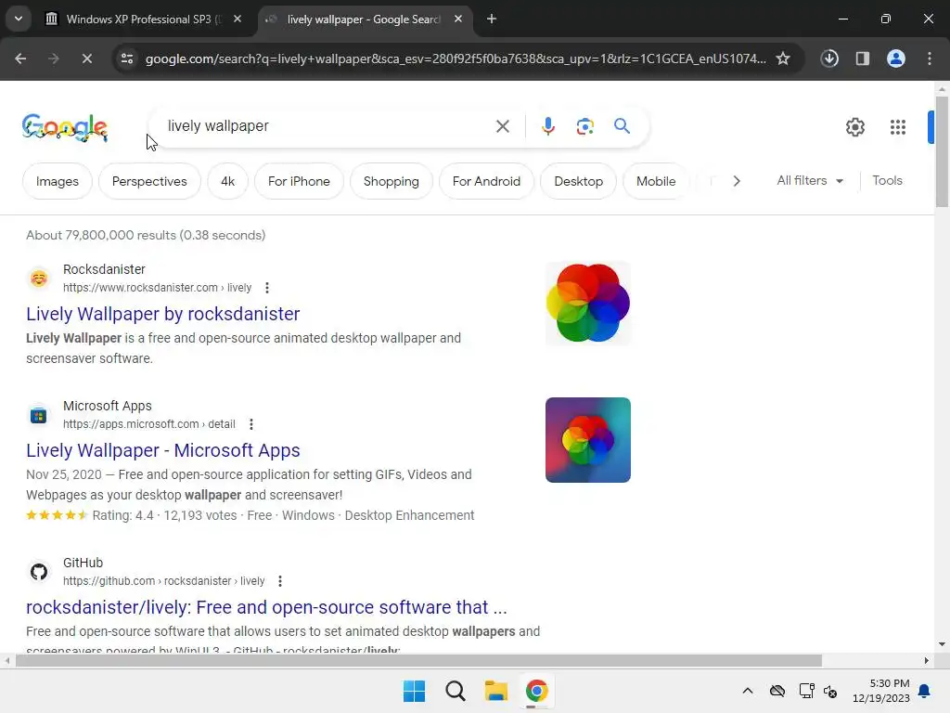Open the Chrome profile avatar
950x713 pixels.
point(896,58)
